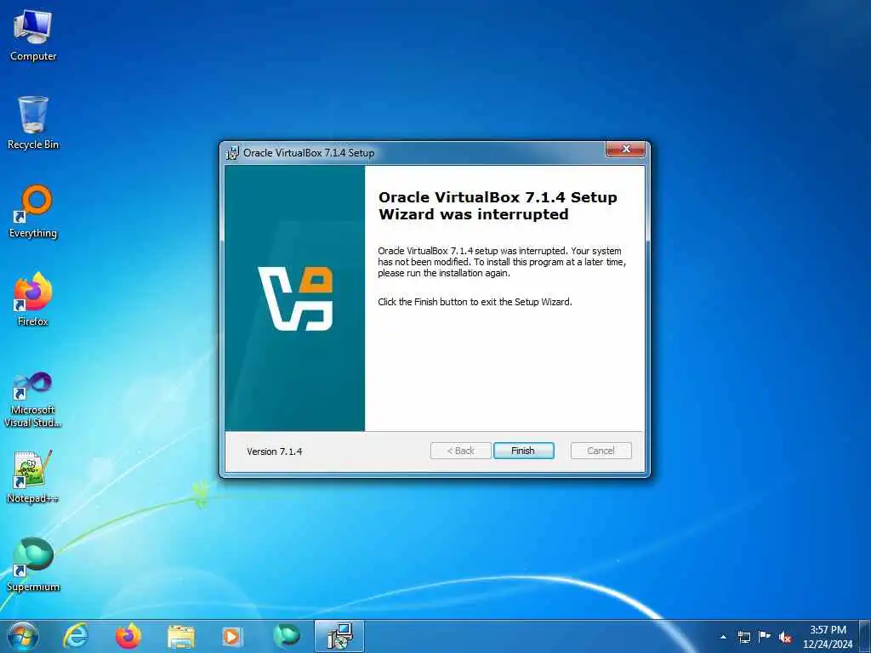Click Finish to exit the wizard
871x653 pixels.
pyautogui.click(x=523, y=451)
